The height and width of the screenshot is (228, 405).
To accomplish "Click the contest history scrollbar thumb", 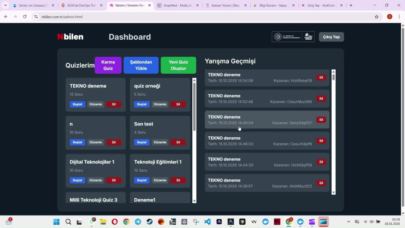I will [x=333, y=77].
